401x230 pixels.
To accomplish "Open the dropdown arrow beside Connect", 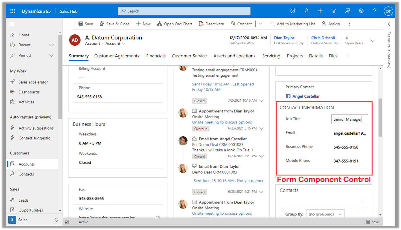I will click(x=261, y=24).
